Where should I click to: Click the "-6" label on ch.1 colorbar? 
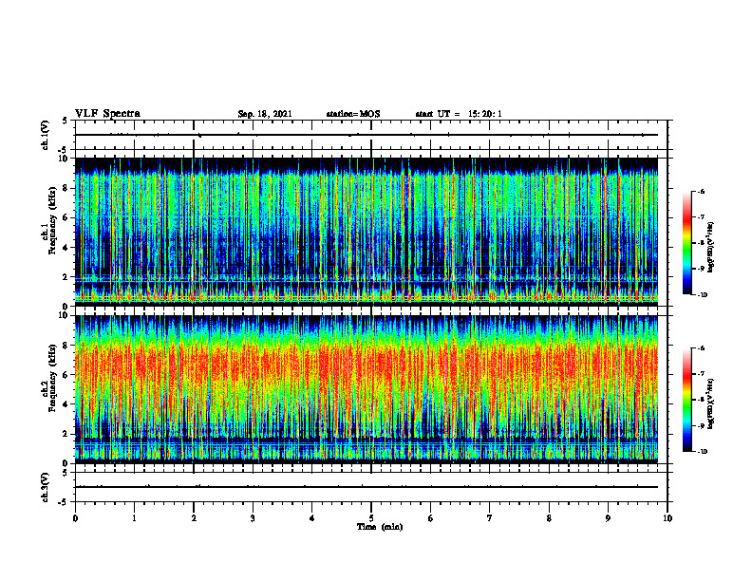(701, 192)
